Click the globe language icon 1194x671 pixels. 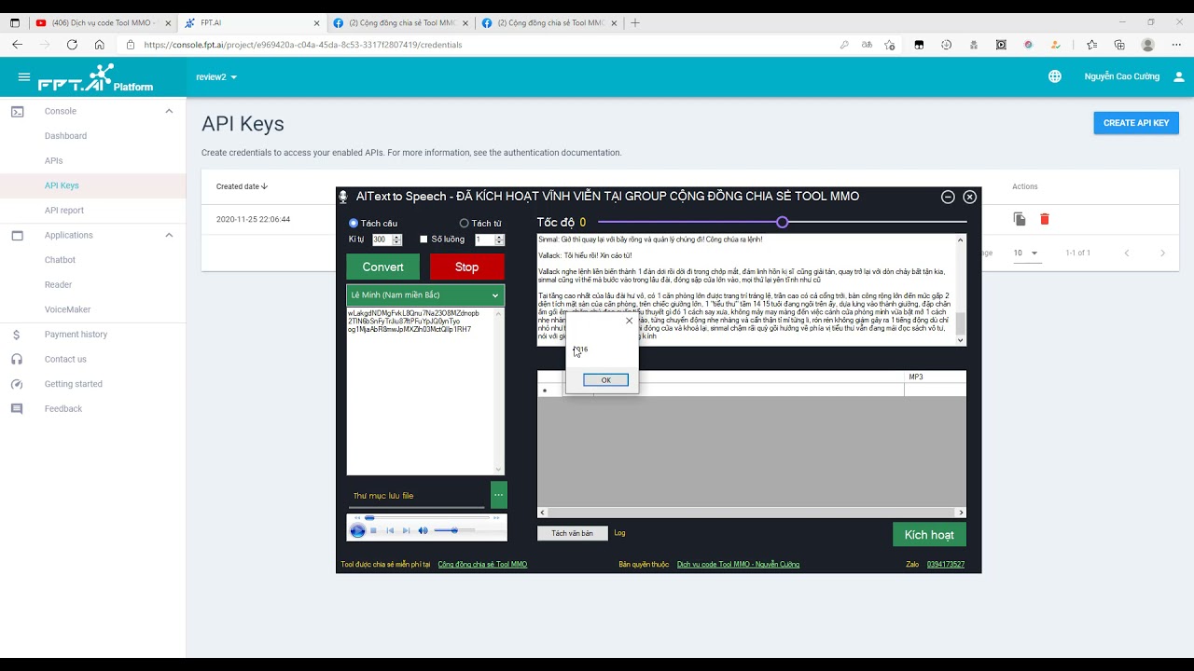pos(1055,76)
